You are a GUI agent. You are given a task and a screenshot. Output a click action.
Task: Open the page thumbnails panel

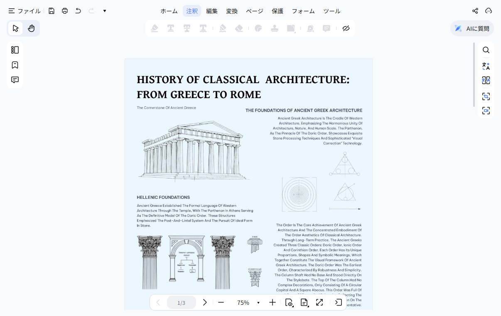pos(15,50)
